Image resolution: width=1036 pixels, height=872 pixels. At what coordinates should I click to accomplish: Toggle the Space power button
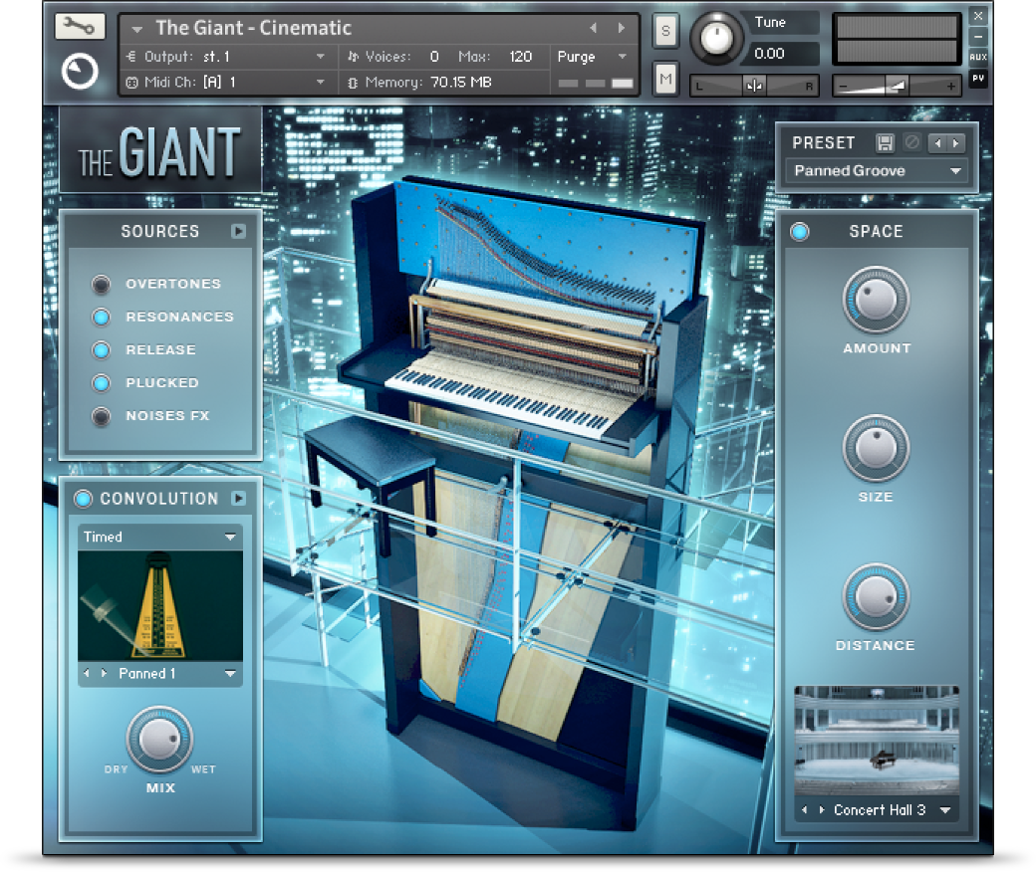click(800, 232)
